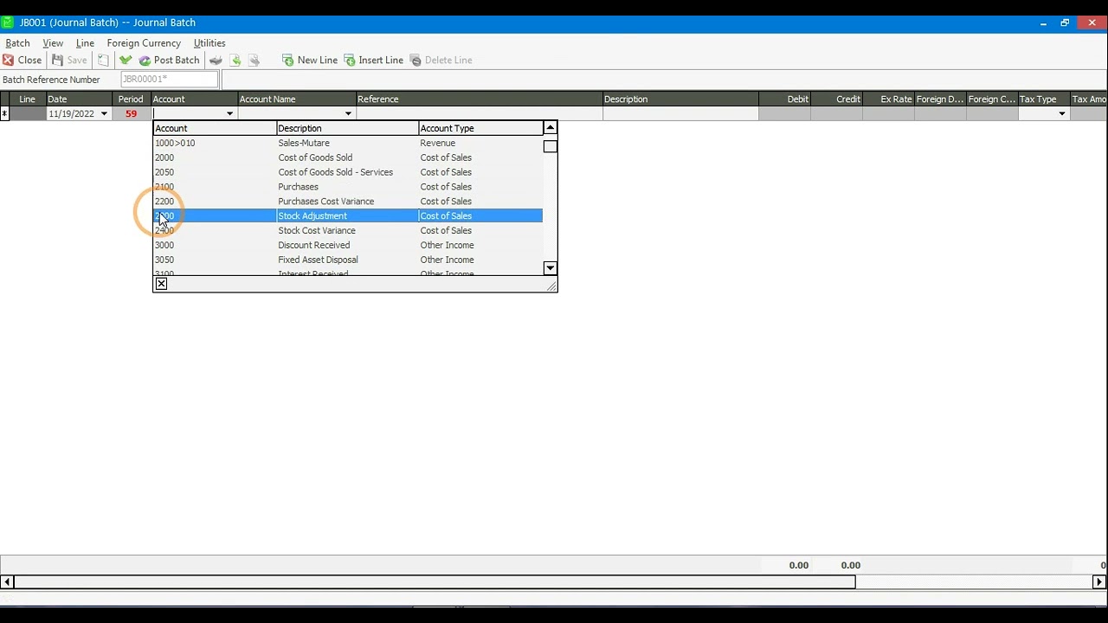The height and width of the screenshot is (623, 1108).
Task: Click the horizontal scrollbar left arrow
Action: coord(7,582)
